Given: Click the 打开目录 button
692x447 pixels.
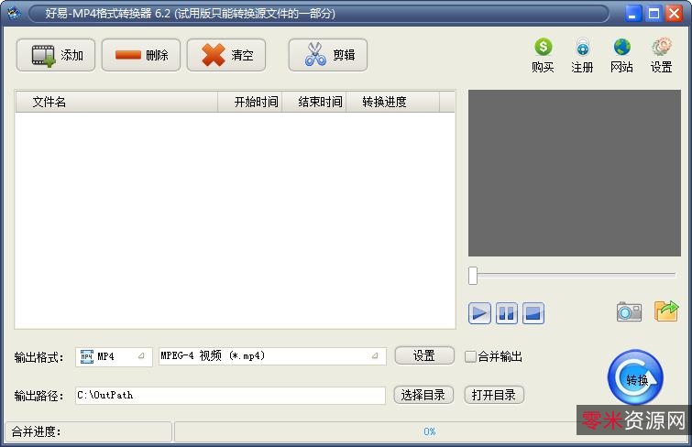Looking at the screenshot, I should click(x=494, y=395).
